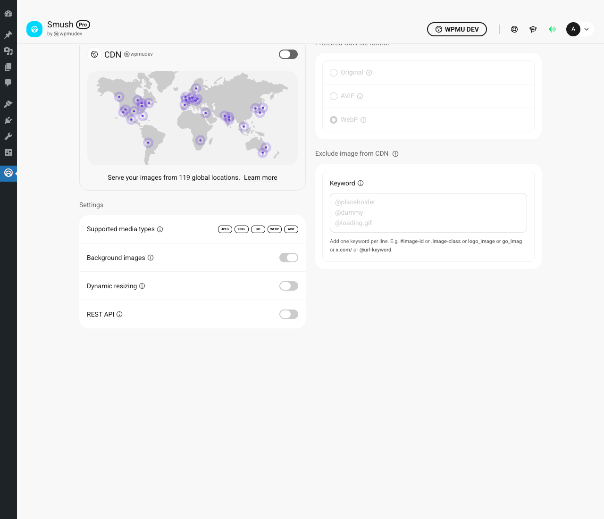Select the Smush icon in the sidebar
The width and height of the screenshot is (604, 519).
pos(8,173)
